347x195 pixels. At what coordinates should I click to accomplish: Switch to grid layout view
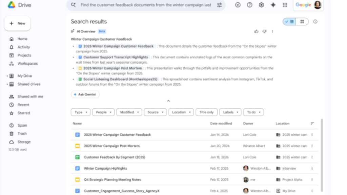tap(302, 22)
